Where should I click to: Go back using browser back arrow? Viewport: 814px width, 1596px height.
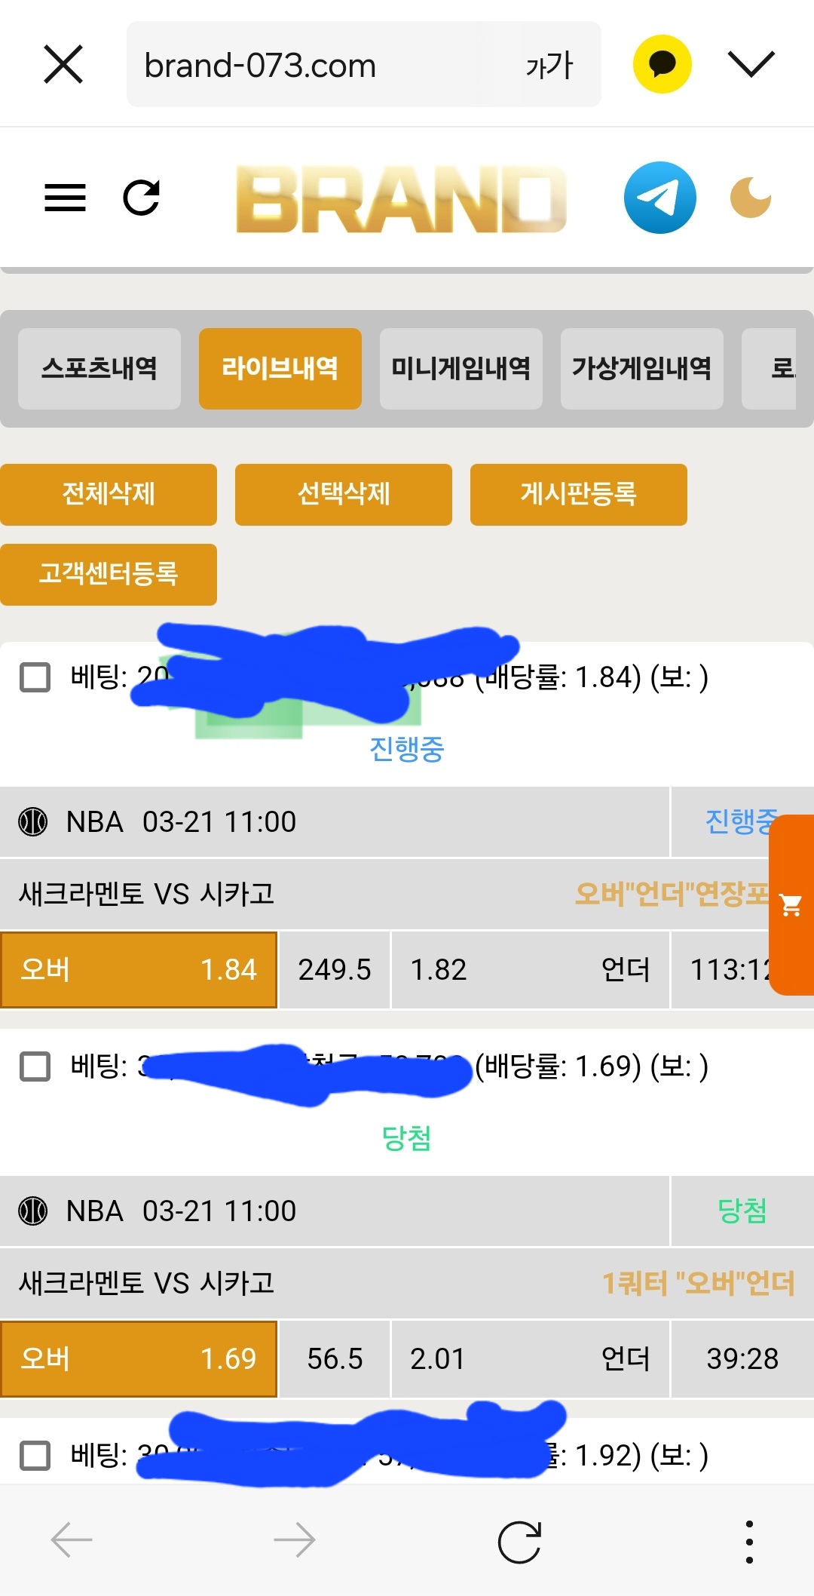pyautogui.click(x=72, y=1539)
